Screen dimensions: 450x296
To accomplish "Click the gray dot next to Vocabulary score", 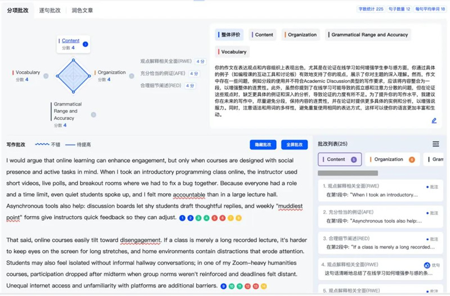I will coord(46,76).
